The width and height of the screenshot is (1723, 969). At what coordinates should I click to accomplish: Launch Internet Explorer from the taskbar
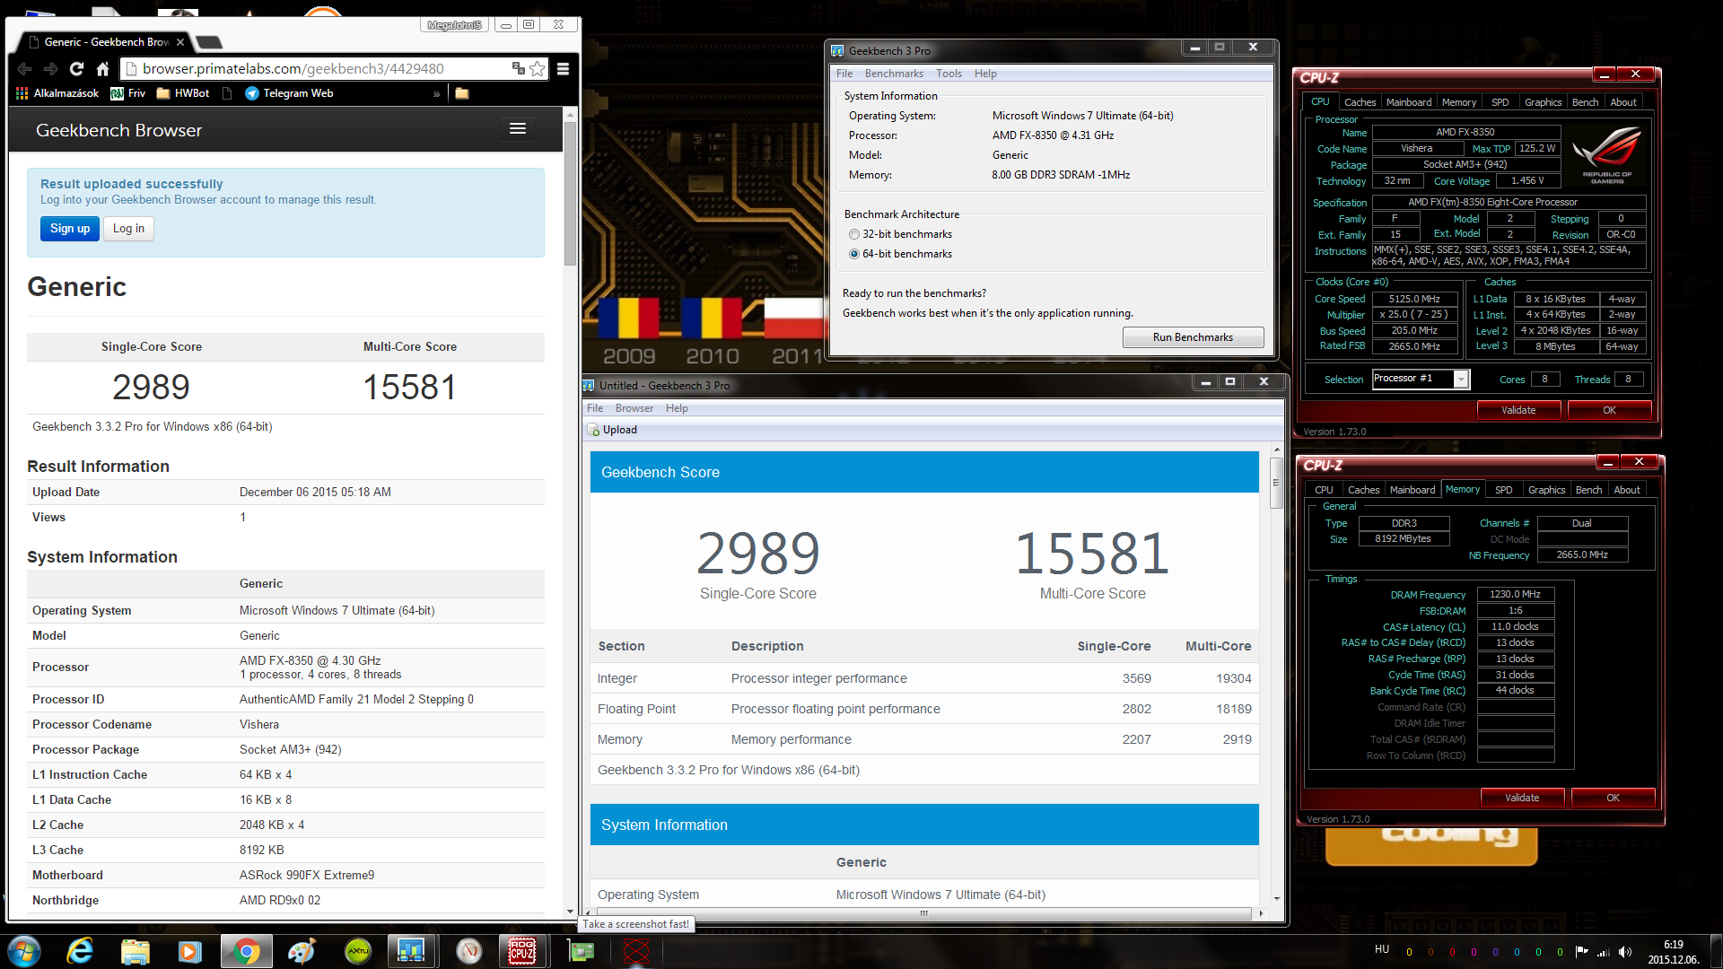(x=80, y=951)
